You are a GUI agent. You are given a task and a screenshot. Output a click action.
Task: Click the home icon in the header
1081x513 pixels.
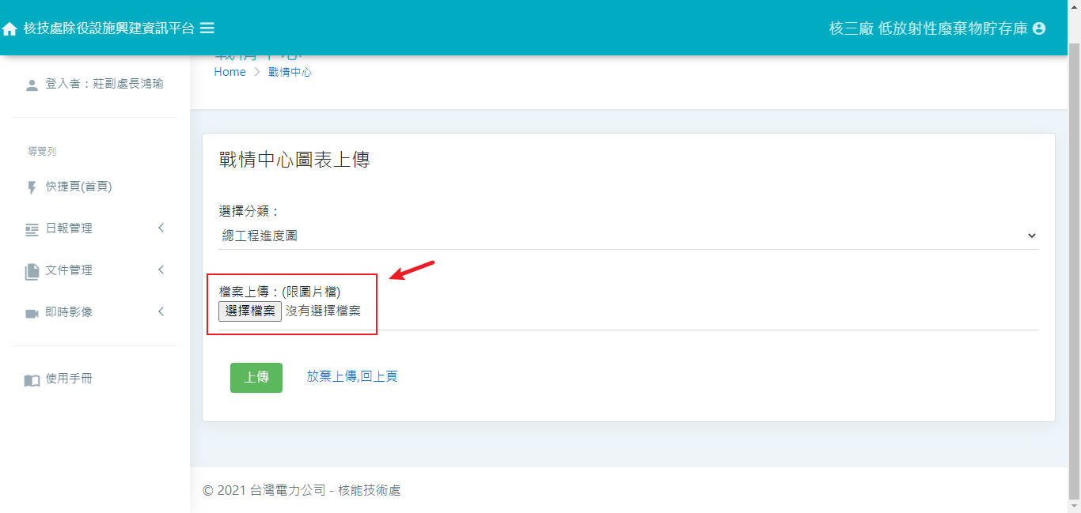click(x=9, y=29)
